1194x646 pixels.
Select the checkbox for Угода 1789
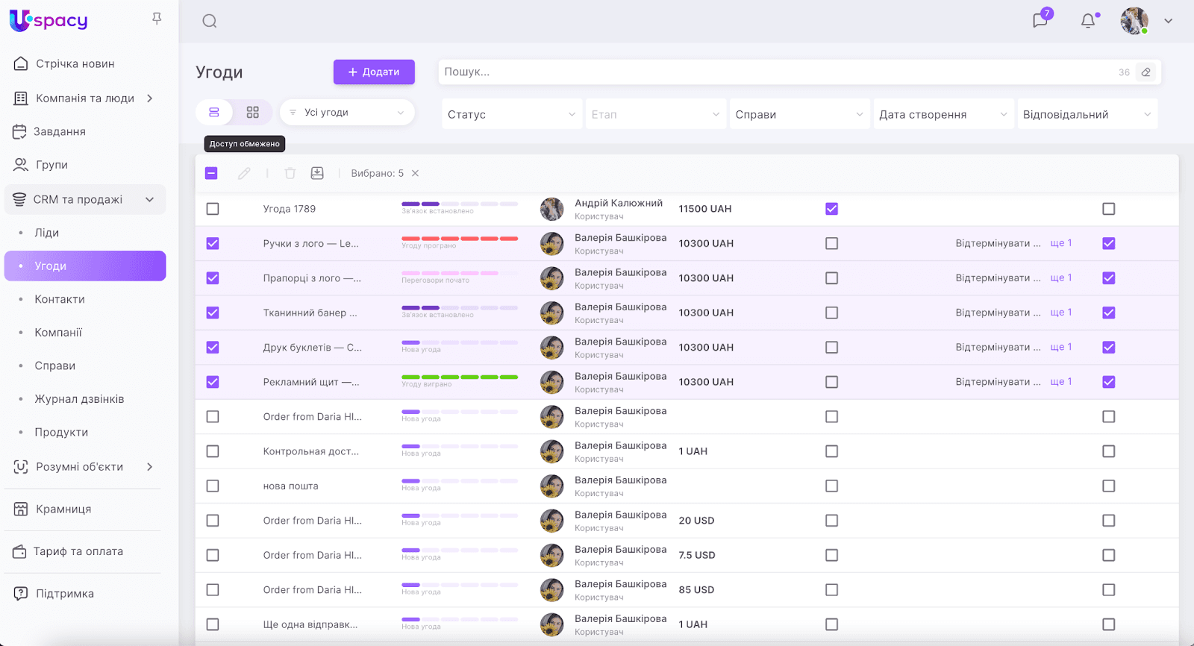(213, 209)
